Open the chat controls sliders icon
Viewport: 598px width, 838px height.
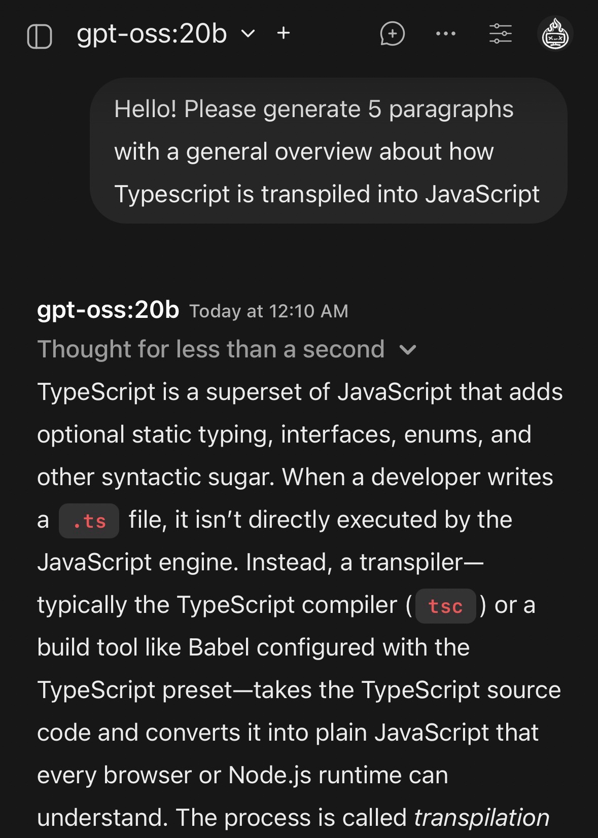click(500, 34)
